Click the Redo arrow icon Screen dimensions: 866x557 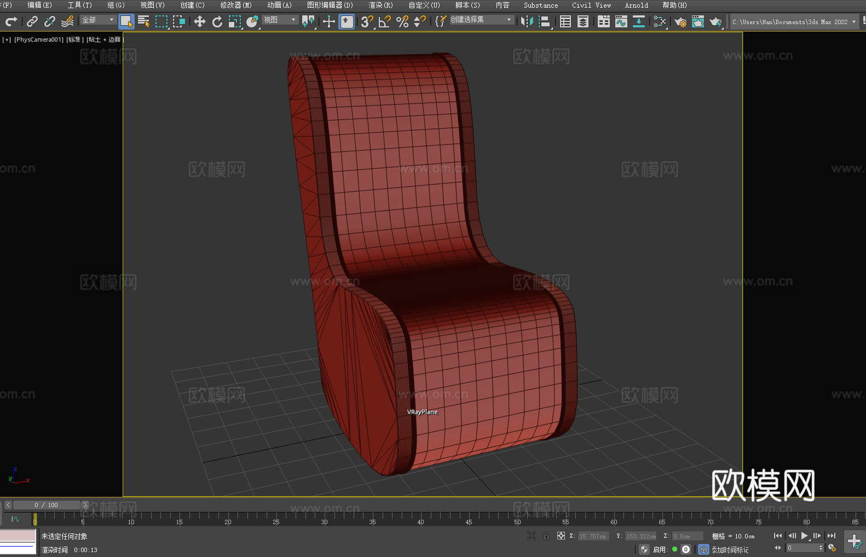click(x=11, y=21)
